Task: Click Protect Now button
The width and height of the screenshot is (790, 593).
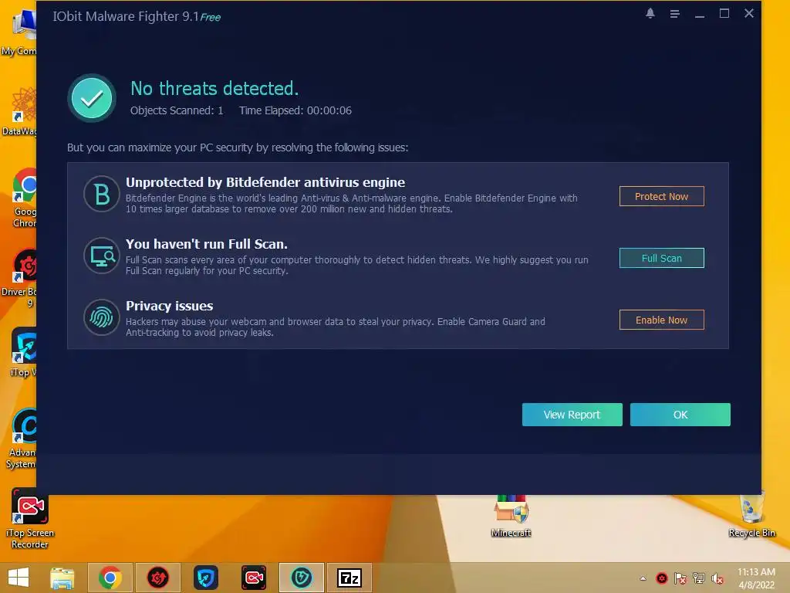Action: point(661,196)
